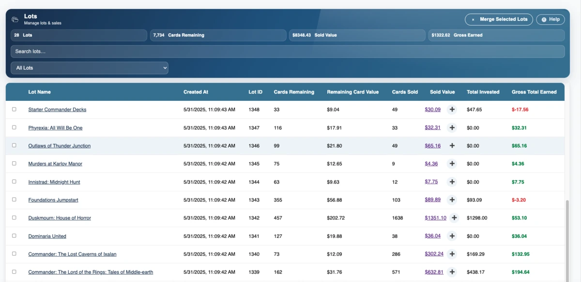Open the All Lots filter dropdown
Screen dimensions: 581x282
pyautogui.click(x=90, y=68)
